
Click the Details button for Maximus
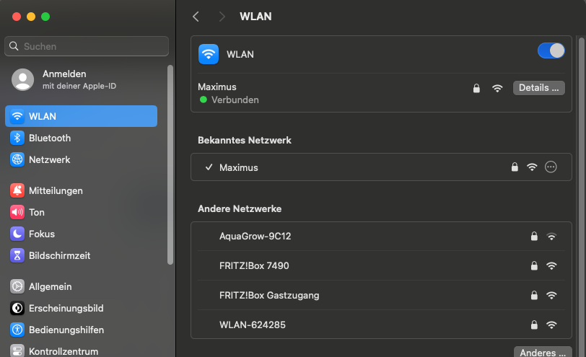pos(538,88)
